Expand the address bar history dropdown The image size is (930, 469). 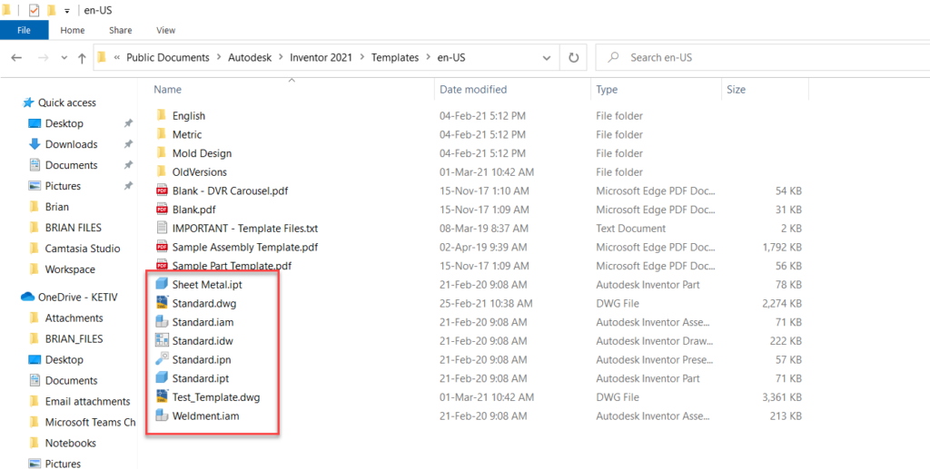pos(547,58)
